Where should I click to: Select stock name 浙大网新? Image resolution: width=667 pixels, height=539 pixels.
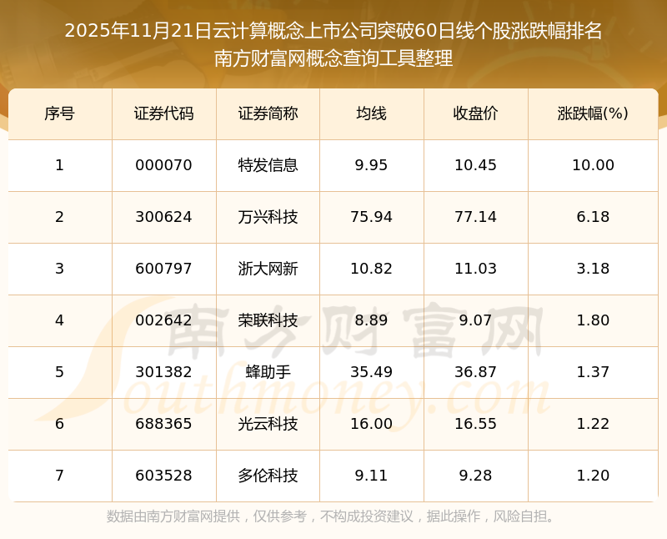(268, 269)
